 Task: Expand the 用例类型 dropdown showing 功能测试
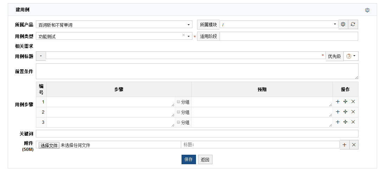114,36
